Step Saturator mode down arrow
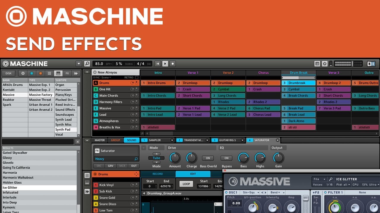The image size is (380, 213). point(156,162)
